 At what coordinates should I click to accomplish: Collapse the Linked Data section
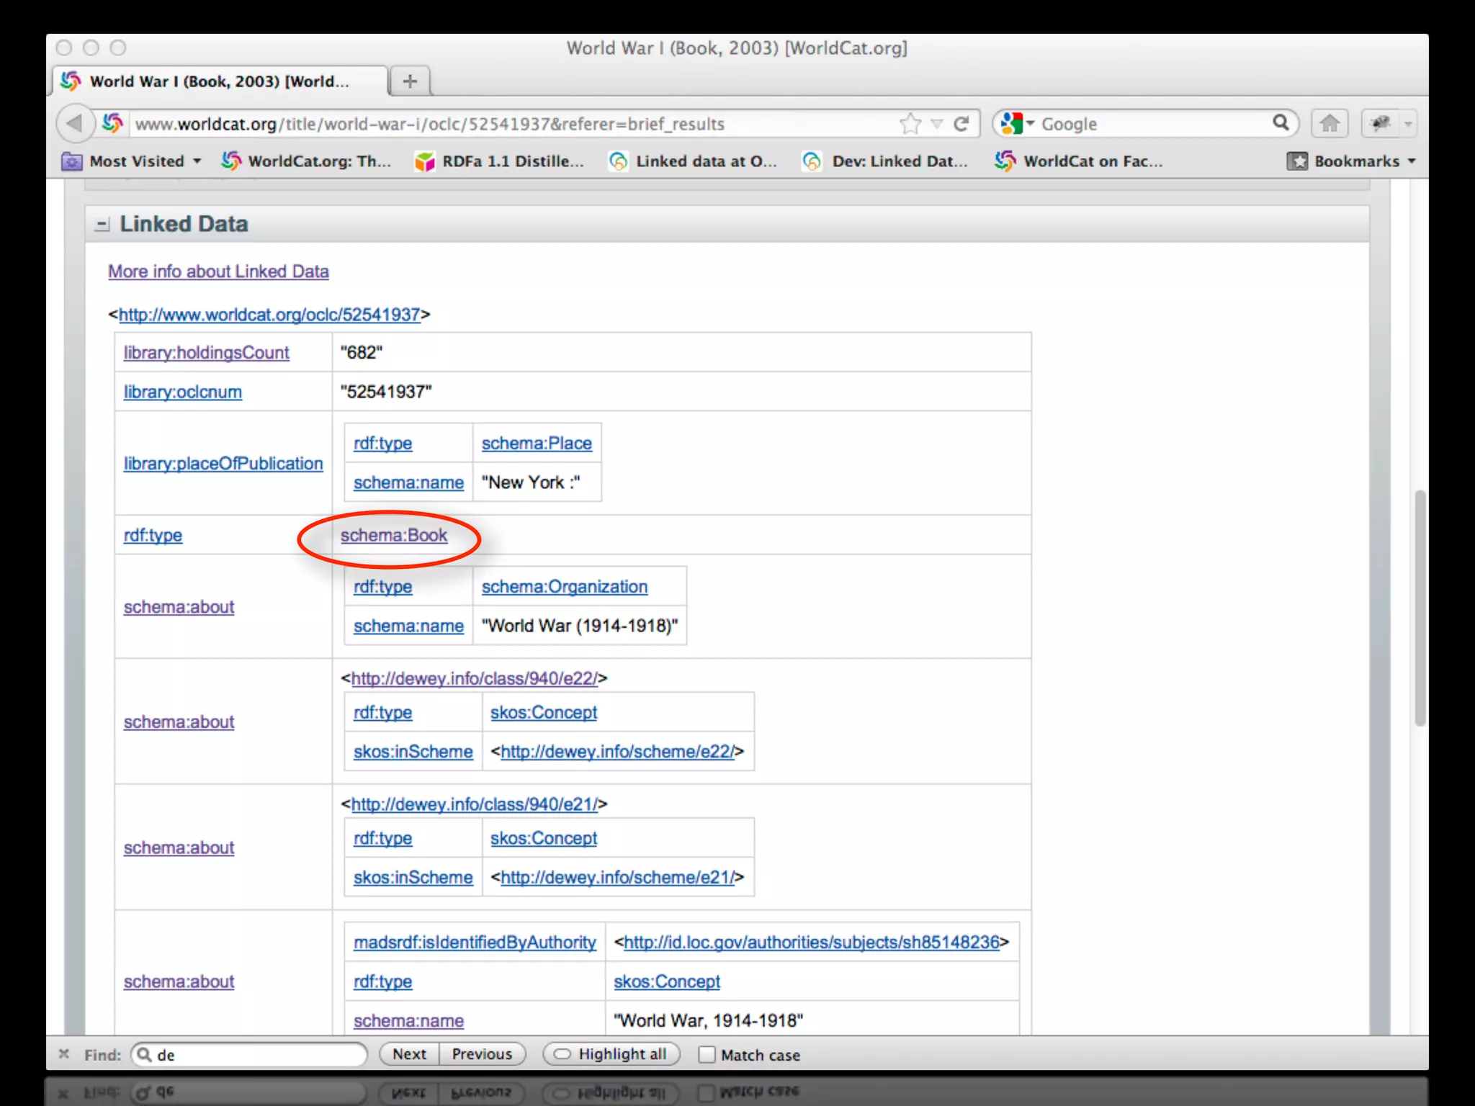(102, 225)
